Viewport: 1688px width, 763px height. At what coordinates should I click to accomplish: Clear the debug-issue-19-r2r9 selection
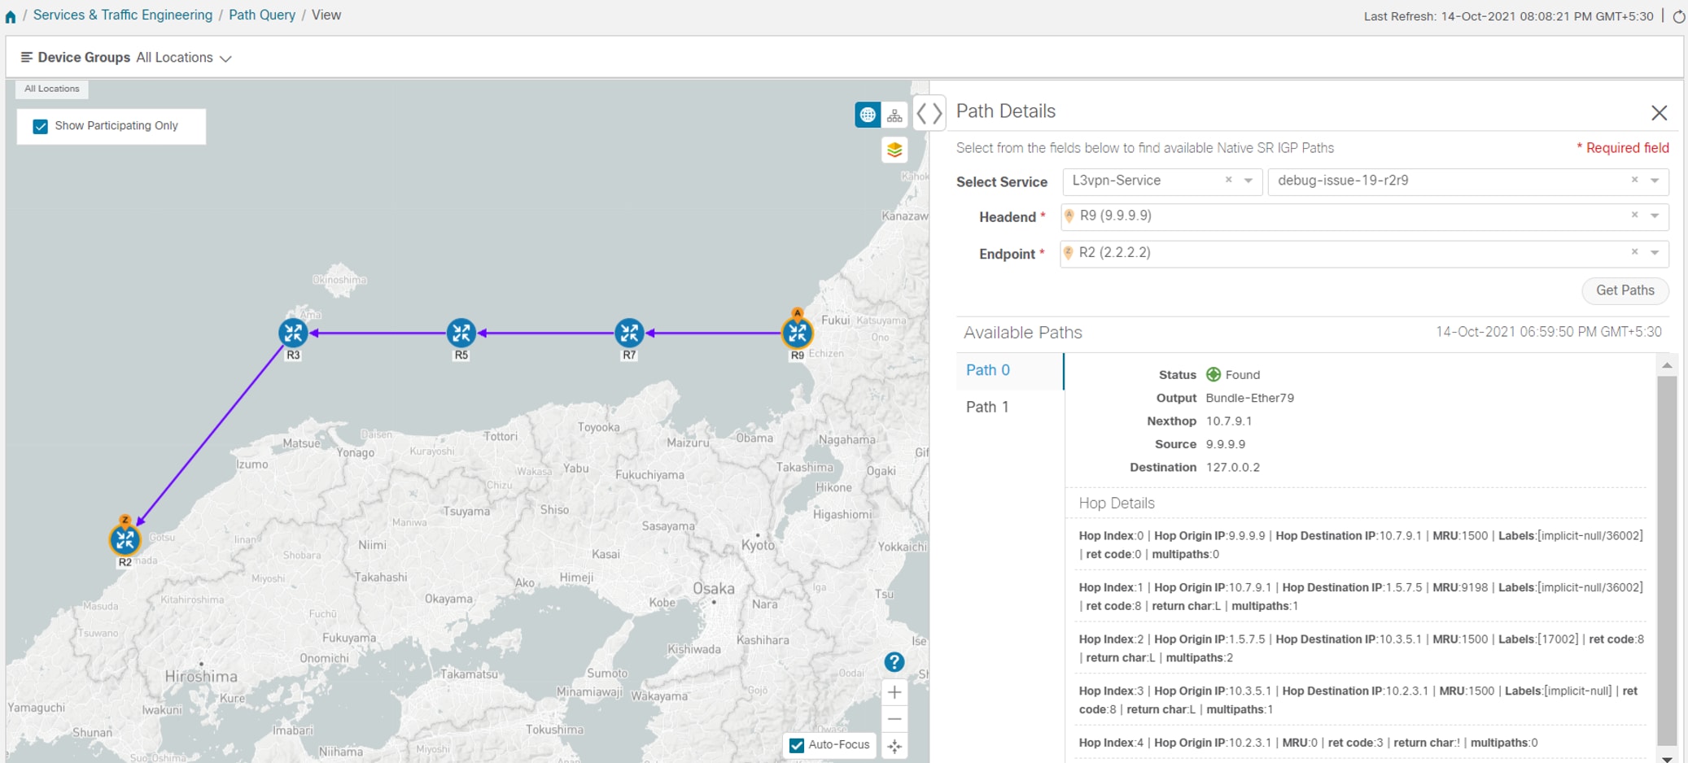coord(1634,181)
